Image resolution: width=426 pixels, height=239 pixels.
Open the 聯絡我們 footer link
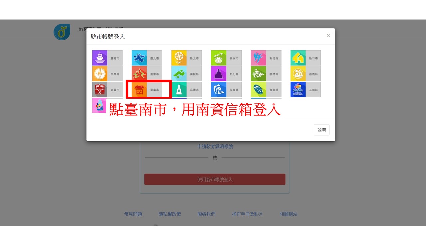[x=206, y=214]
